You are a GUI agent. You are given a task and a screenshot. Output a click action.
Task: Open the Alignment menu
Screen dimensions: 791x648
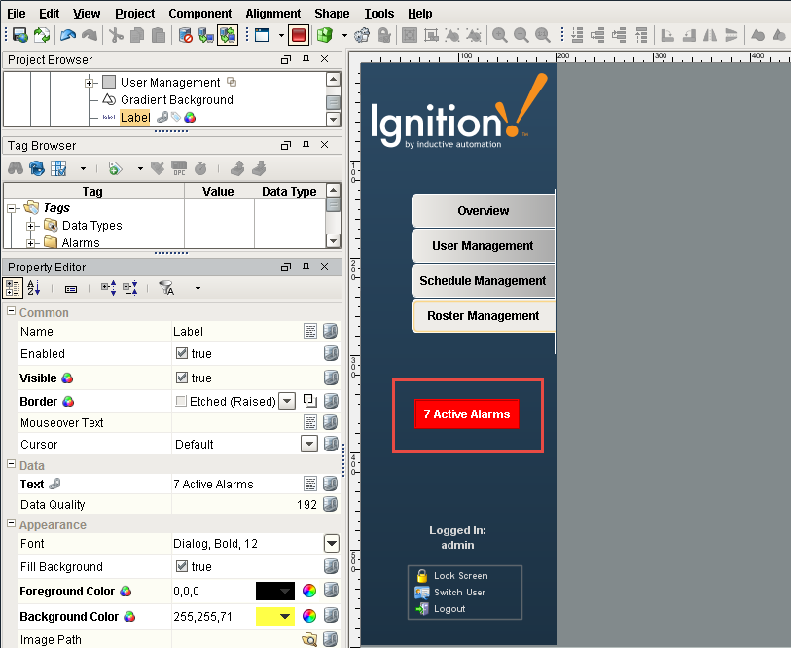[272, 14]
